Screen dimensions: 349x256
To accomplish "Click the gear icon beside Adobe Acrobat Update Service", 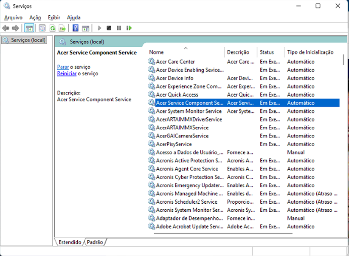I will coord(152,227).
